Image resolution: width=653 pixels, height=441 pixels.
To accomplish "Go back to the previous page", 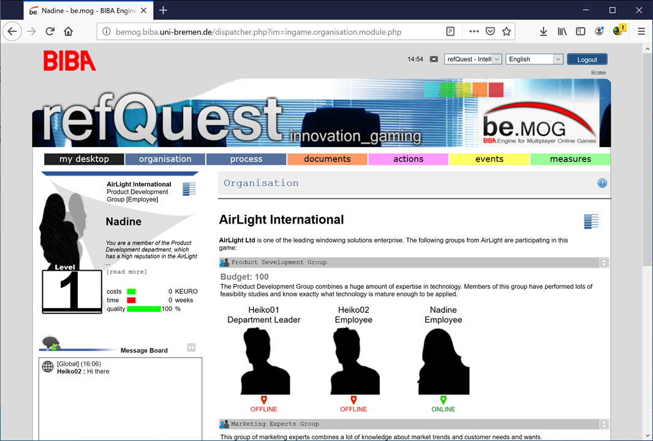I will tap(12, 32).
